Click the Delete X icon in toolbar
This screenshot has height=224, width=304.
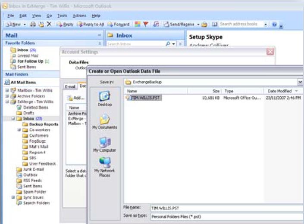point(49,24)
